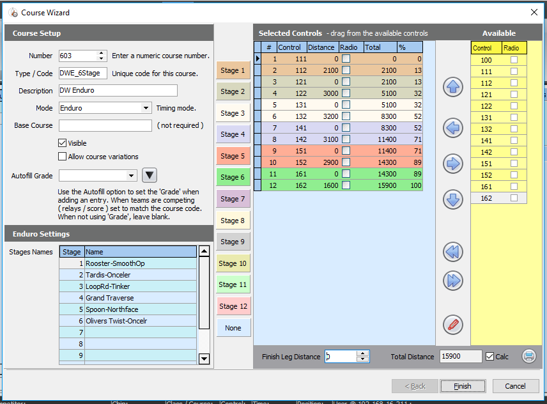This screenshot has height=404, width=547.
Task: Click the move-down arrow icon
Action: 453,199
